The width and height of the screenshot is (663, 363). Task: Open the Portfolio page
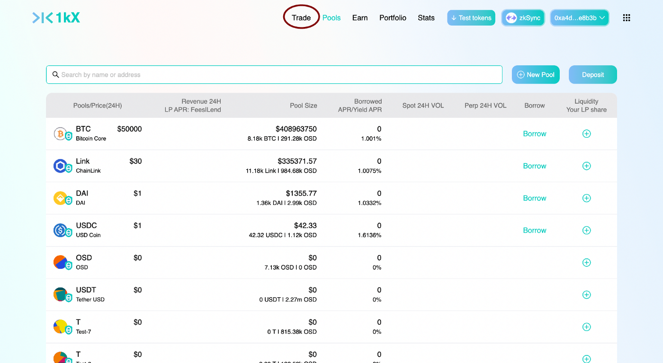point(393,18)
